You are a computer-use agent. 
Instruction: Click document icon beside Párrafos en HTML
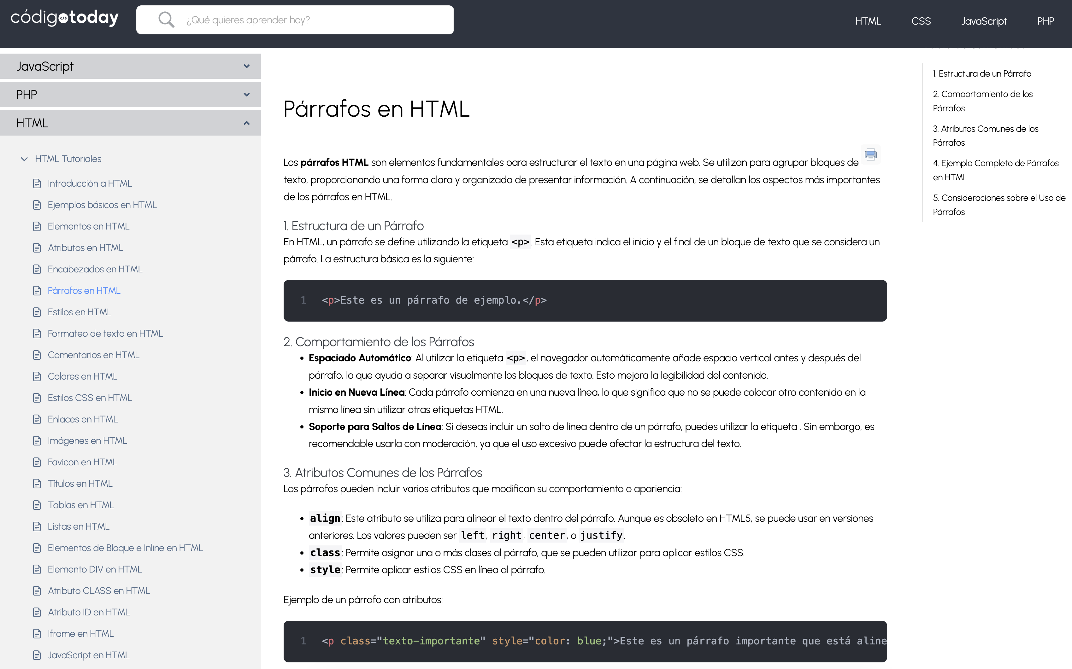tap(37, 291)
